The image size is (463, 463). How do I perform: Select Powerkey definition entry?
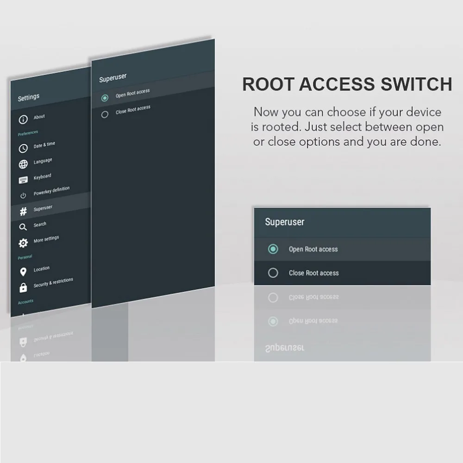coord(52,191)
